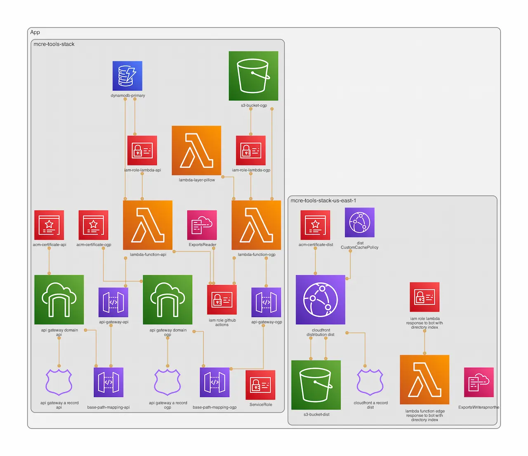Click the lambda-layer-pillow text label

[x=197, y=180]
